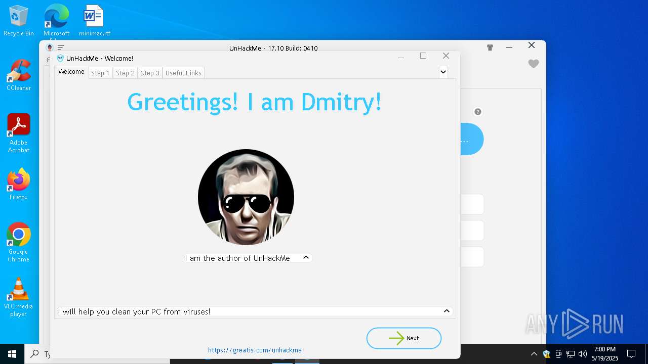Open Microsoft Edge desktop shortcut
The height and width of the screenshot is (364, 648).
pos(56,21)
